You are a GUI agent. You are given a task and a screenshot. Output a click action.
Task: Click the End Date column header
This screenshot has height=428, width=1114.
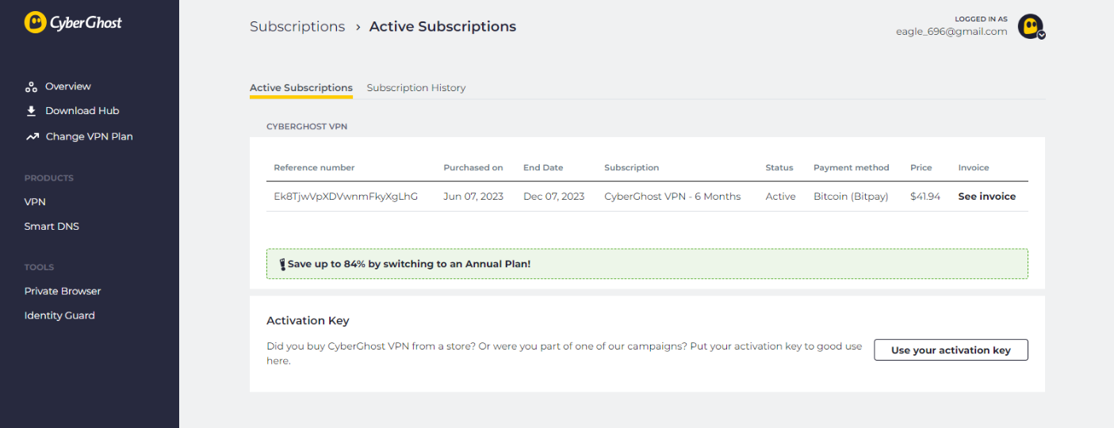tap(543, 168)
